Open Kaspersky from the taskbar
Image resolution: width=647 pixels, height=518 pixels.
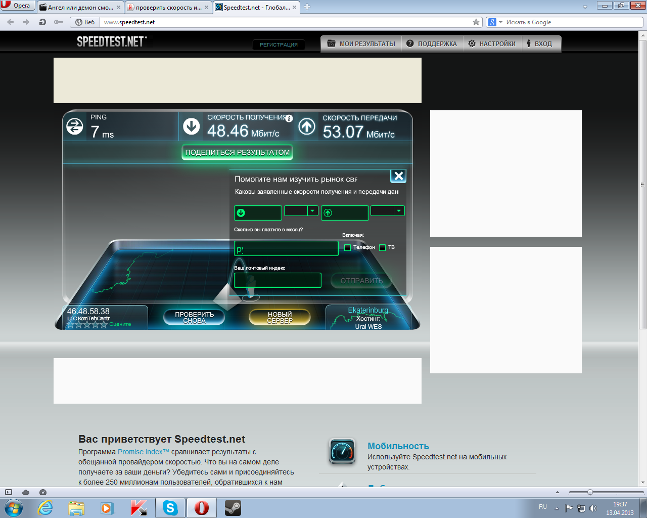coord(138,508)
